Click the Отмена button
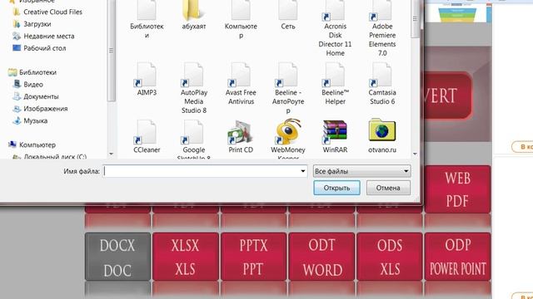Image resolution: width=533 pixels, height=299 pixels. 388,188
